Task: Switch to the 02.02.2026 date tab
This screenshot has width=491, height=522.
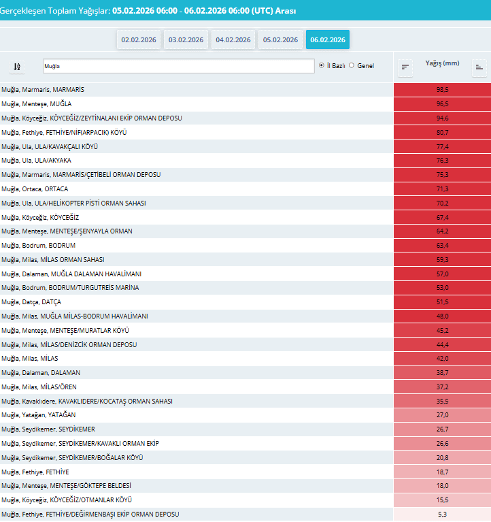Action: pos(139,40)
